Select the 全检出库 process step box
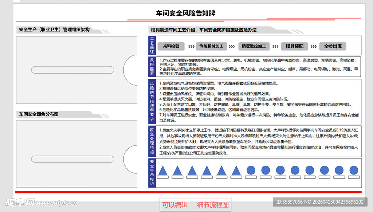 [x=333, y=46]
